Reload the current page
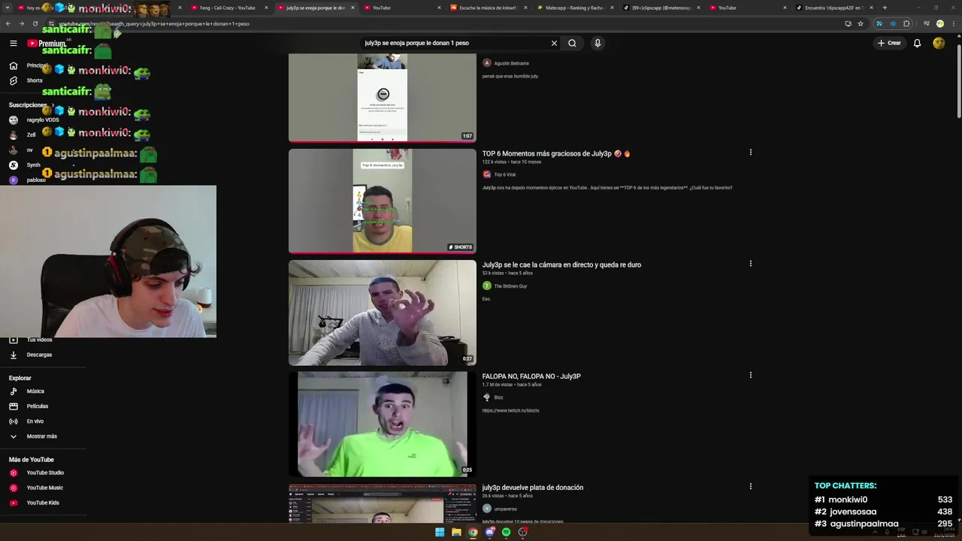The width and height of the screenshot is (962, 541). [35, 23]
